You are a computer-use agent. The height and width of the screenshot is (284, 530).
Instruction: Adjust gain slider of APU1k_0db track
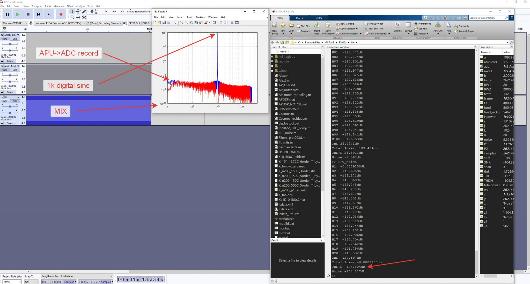tap(10, 44)
